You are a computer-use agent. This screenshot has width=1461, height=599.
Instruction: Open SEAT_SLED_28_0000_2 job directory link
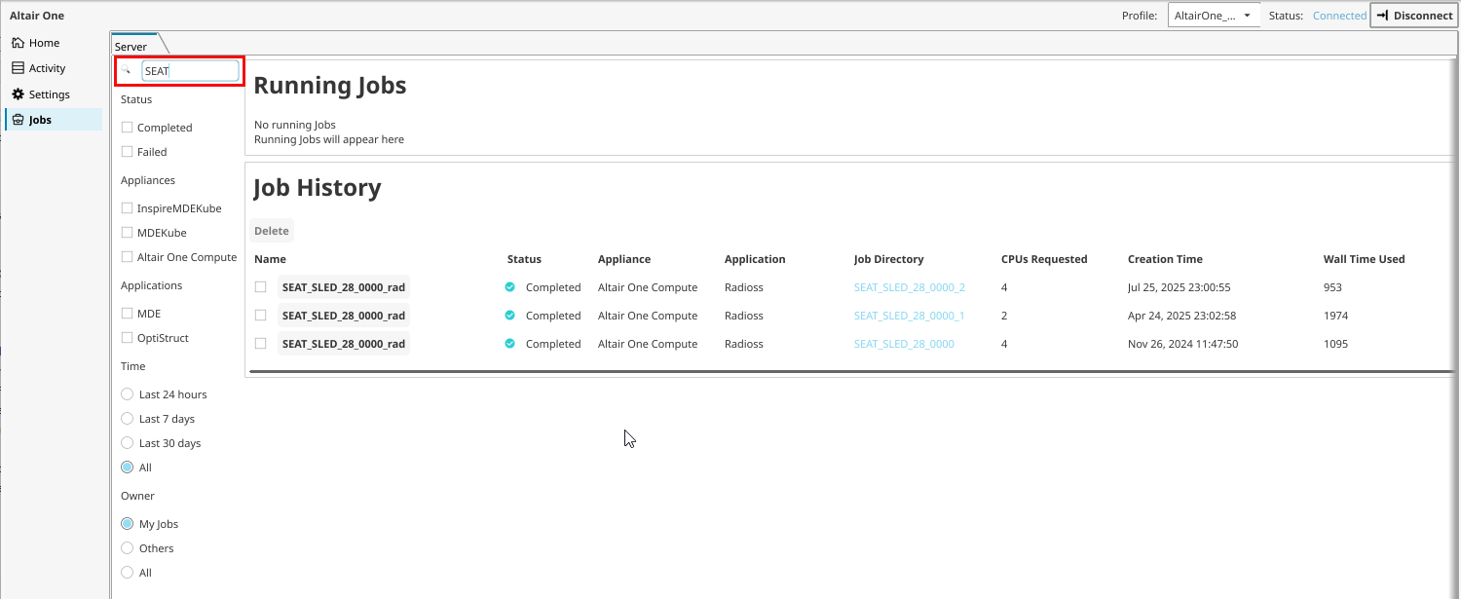[x=909, y=287]
